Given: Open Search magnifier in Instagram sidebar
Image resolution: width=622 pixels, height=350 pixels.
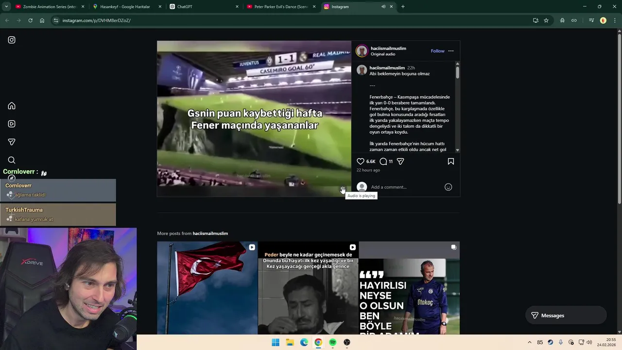Looking at the screenshot, I should pos(12,160).
